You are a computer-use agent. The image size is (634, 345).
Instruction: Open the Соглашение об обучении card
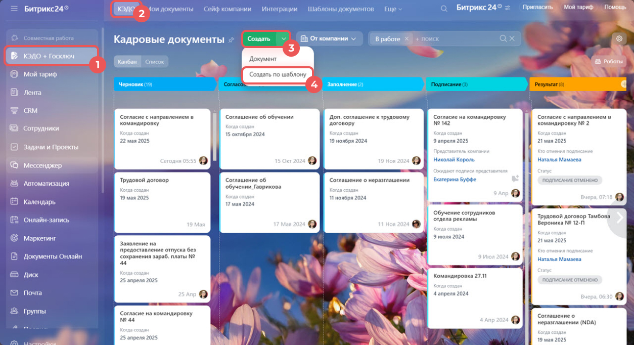269,139
